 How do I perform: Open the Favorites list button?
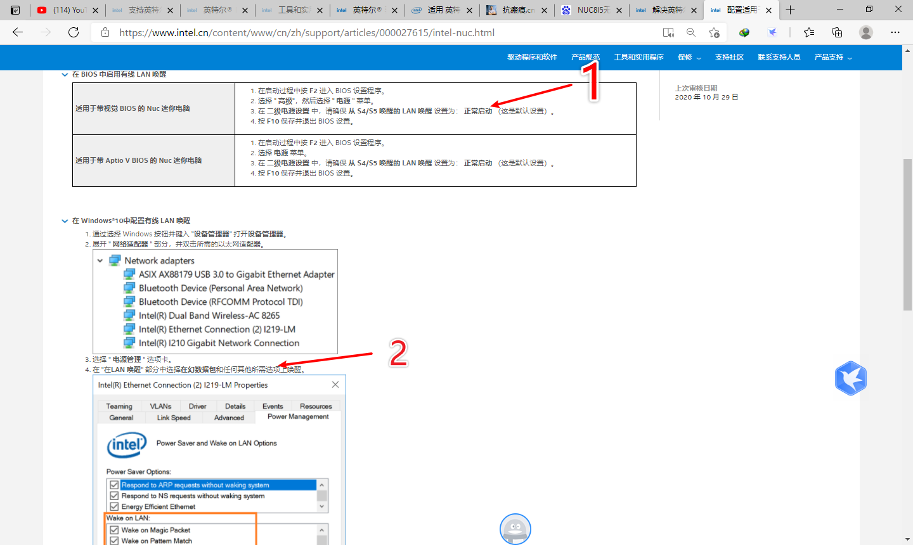point(809,32)
